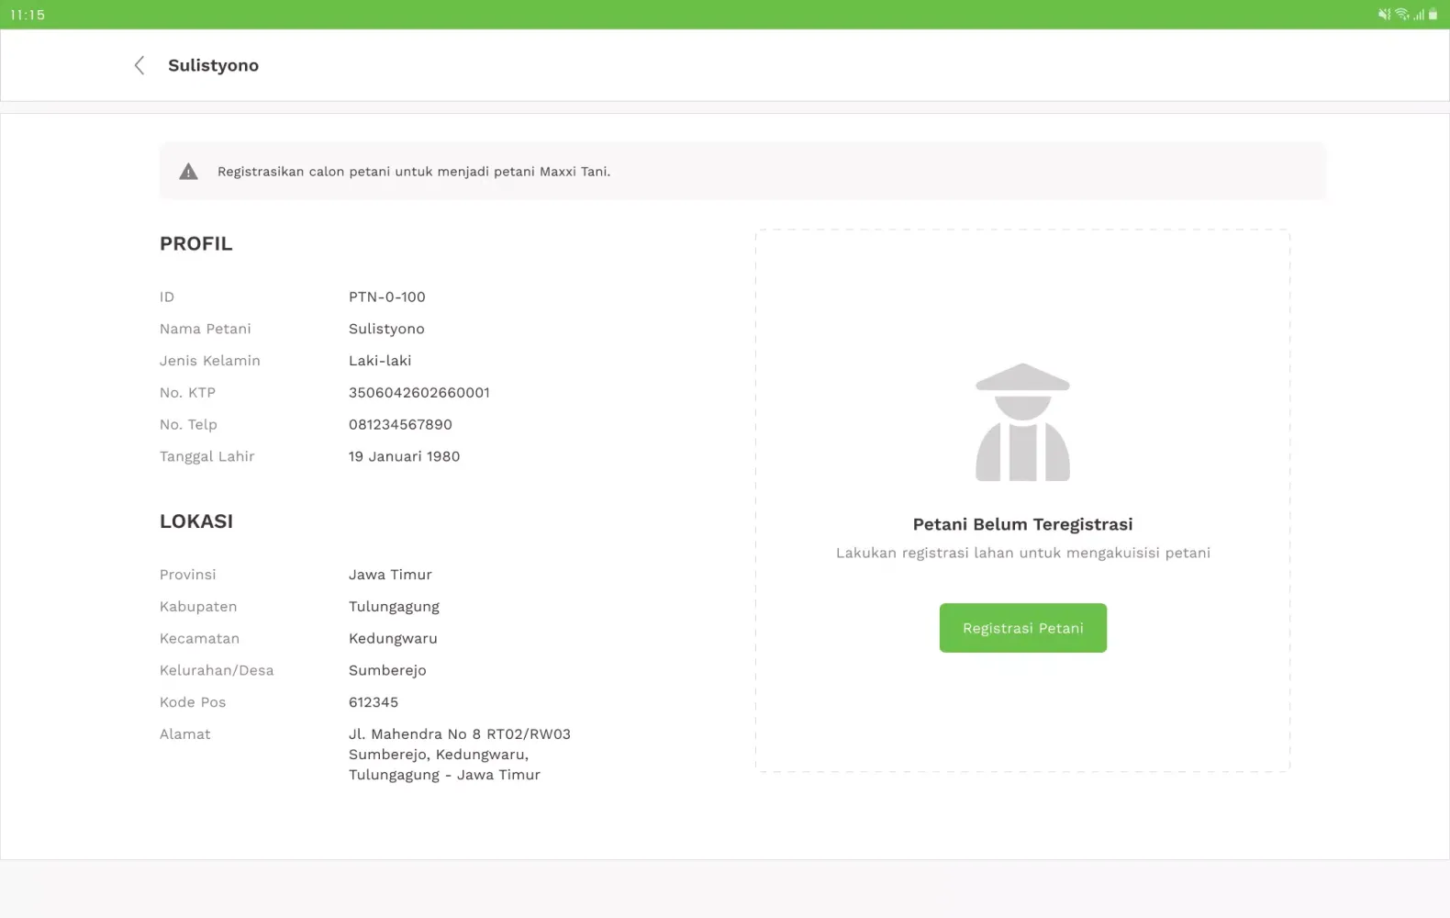Click the LOKASI section heading
The height and width of the screenshot is (918, 1450).
coord(196,521)
